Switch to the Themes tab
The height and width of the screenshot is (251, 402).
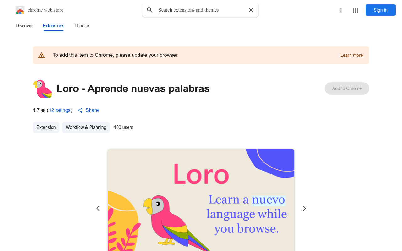click(82, 26)
